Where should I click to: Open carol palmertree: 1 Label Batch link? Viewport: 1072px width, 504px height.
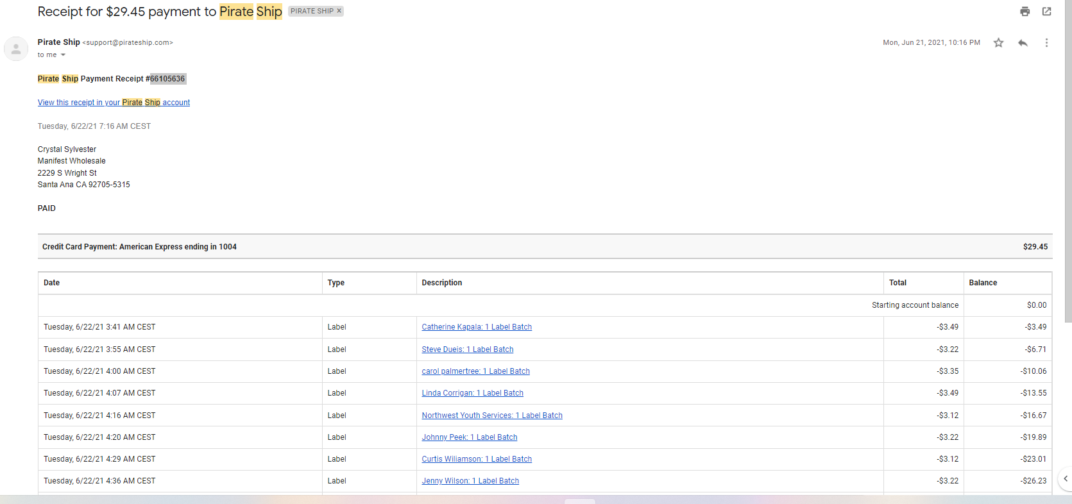[x=475, y=371]
